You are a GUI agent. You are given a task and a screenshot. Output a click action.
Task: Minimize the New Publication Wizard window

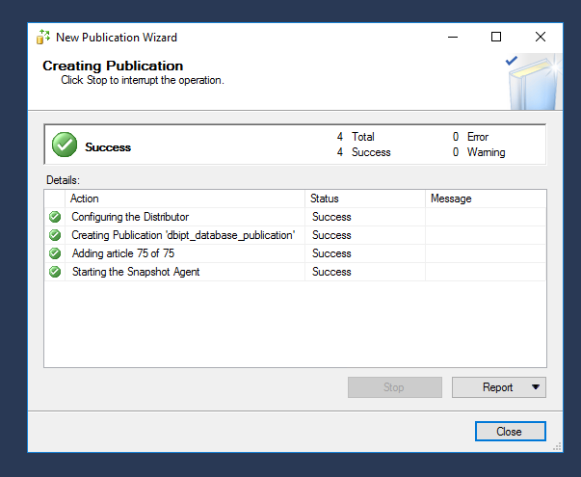453,37
